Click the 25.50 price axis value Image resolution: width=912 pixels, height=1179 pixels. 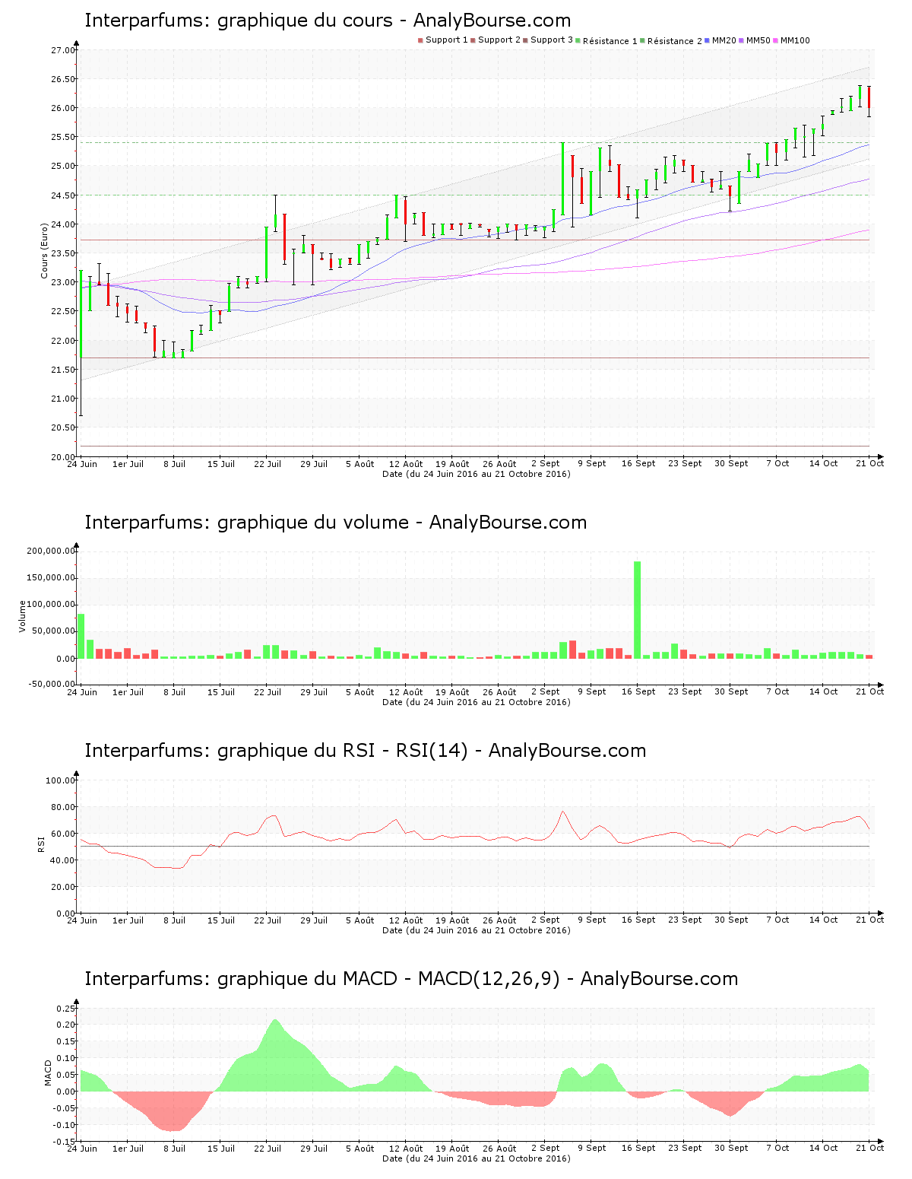[x=63, y=137]
